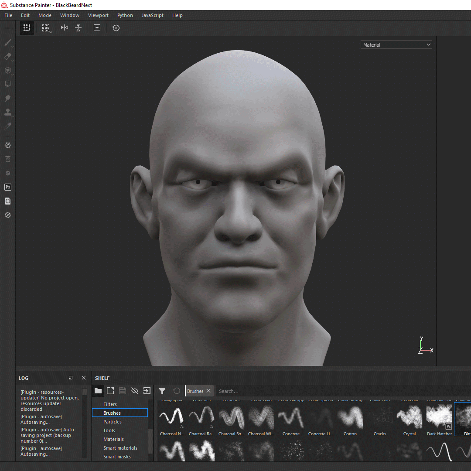Click the Photoshop export icon in sidebar
The width and height of the screenshot is (471, 471).
tap(7, 187)
